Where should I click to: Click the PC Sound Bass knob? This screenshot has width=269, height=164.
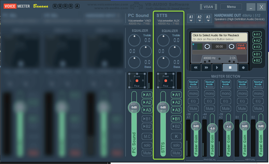pyautogui.click(x=134, y=62)
